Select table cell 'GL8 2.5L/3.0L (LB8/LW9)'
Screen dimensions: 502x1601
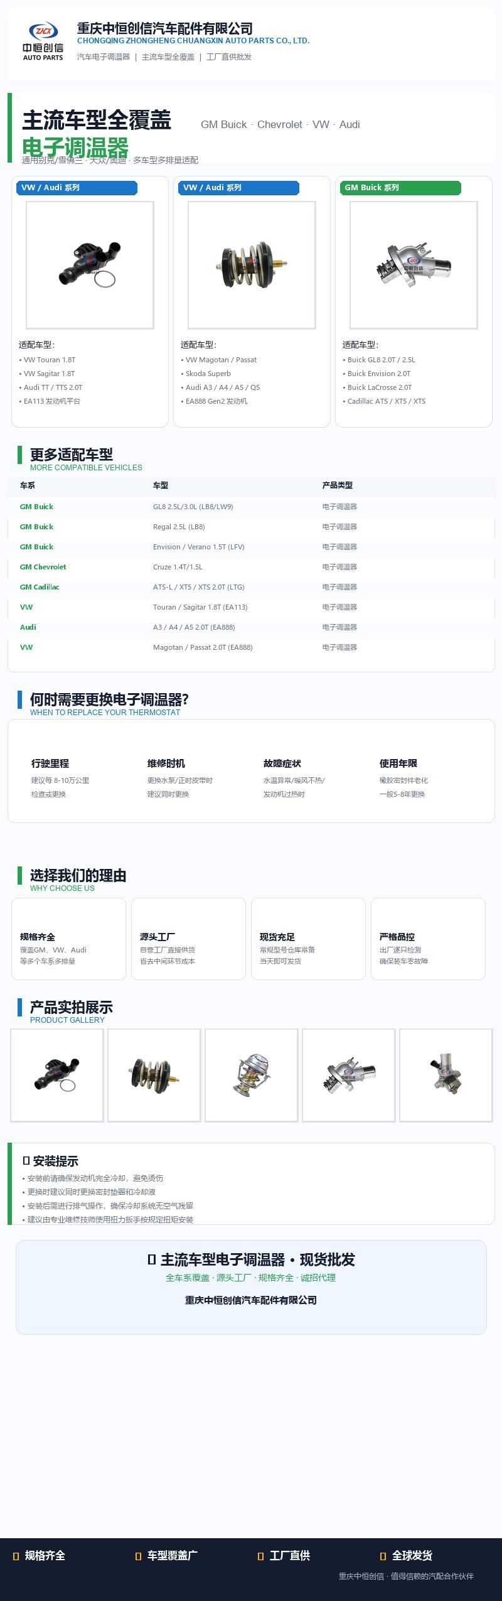tap(193, 507)
